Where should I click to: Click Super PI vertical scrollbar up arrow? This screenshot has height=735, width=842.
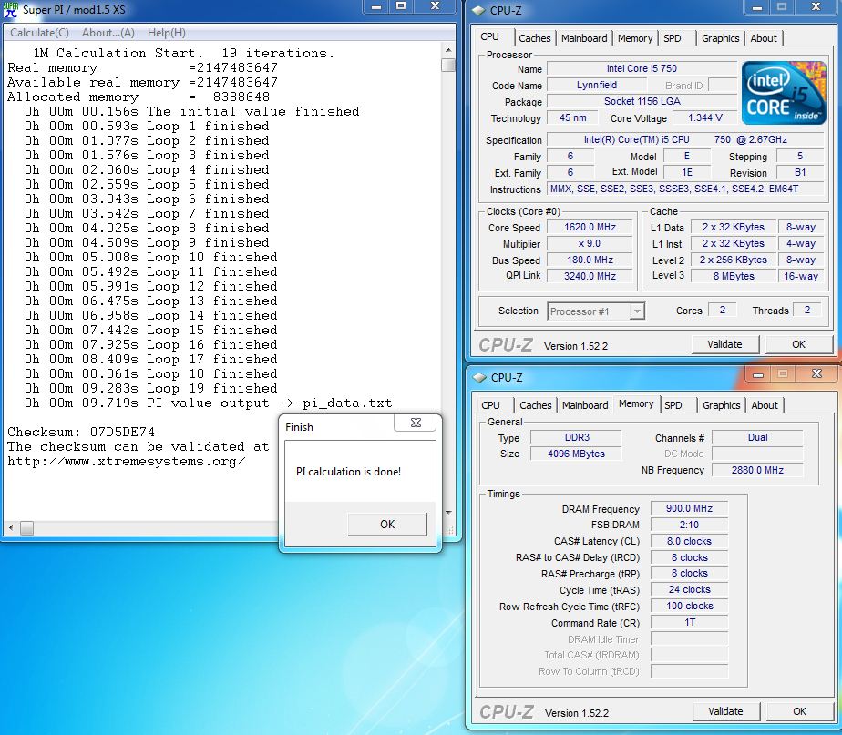pyautogui.click(x=448, y=50)
